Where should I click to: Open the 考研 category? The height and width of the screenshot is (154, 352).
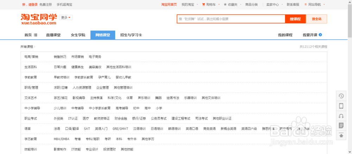tap(107, 139)
